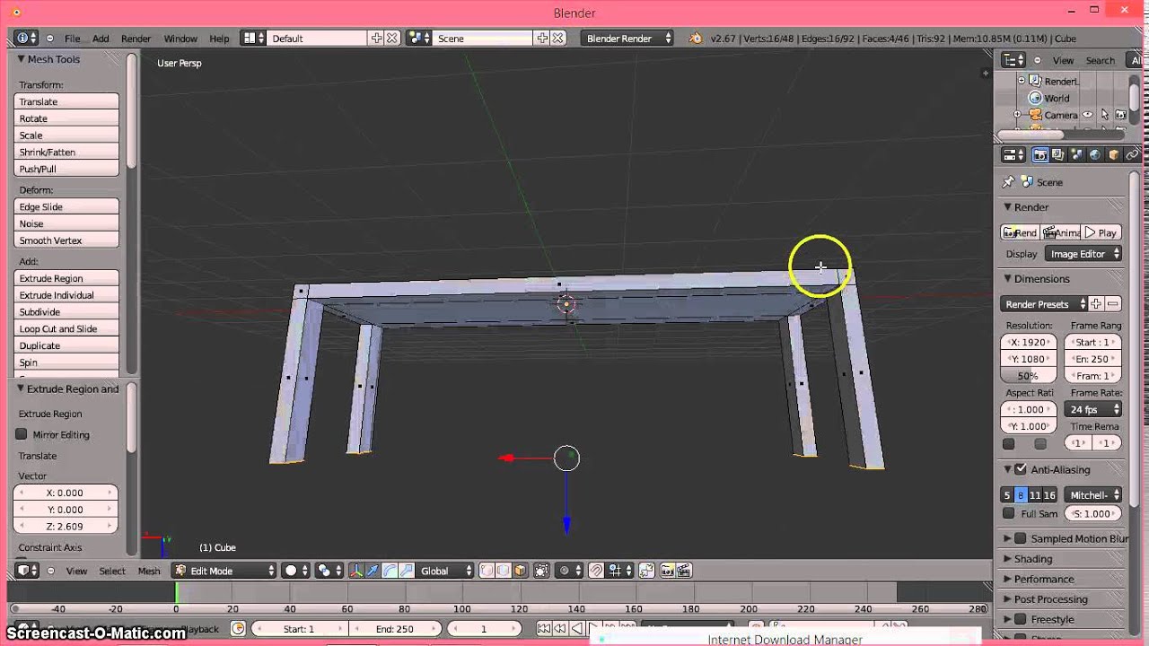Collapse the Dimensions panel
This screenshot has width=1149, height=646.
click(1007, 279)
